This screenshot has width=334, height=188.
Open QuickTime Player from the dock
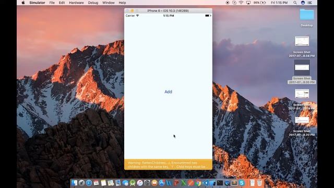(x=227, y=183)
